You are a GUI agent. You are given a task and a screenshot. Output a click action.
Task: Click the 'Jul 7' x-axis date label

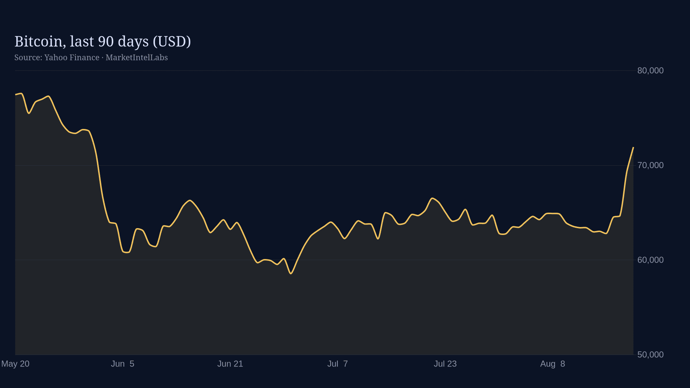point(337,364)
